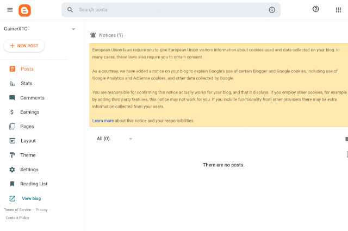
Task: Create a post with NEW POST button
Action: coord(24,46)
